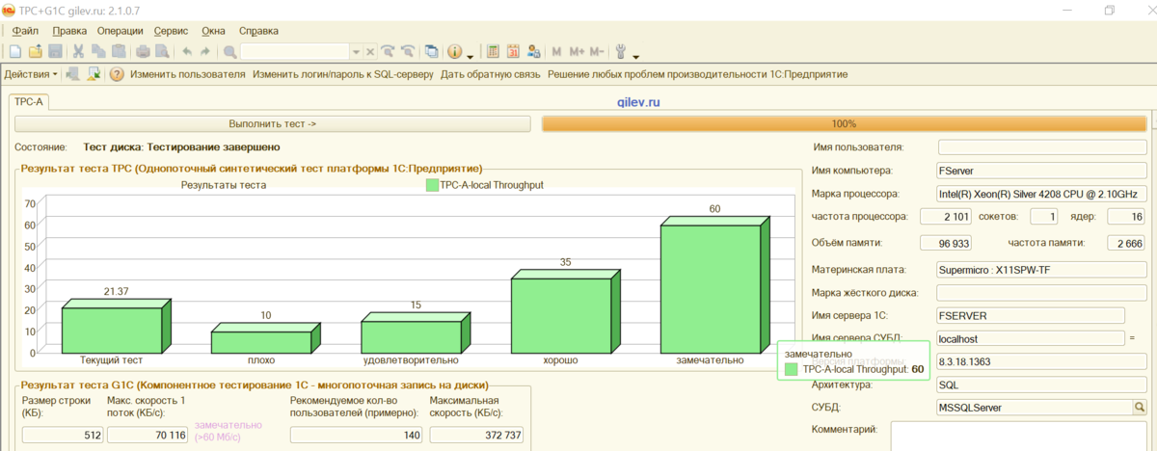Expand the arrow next to help icon
The image size is (1157, 451).
(470, 55)
